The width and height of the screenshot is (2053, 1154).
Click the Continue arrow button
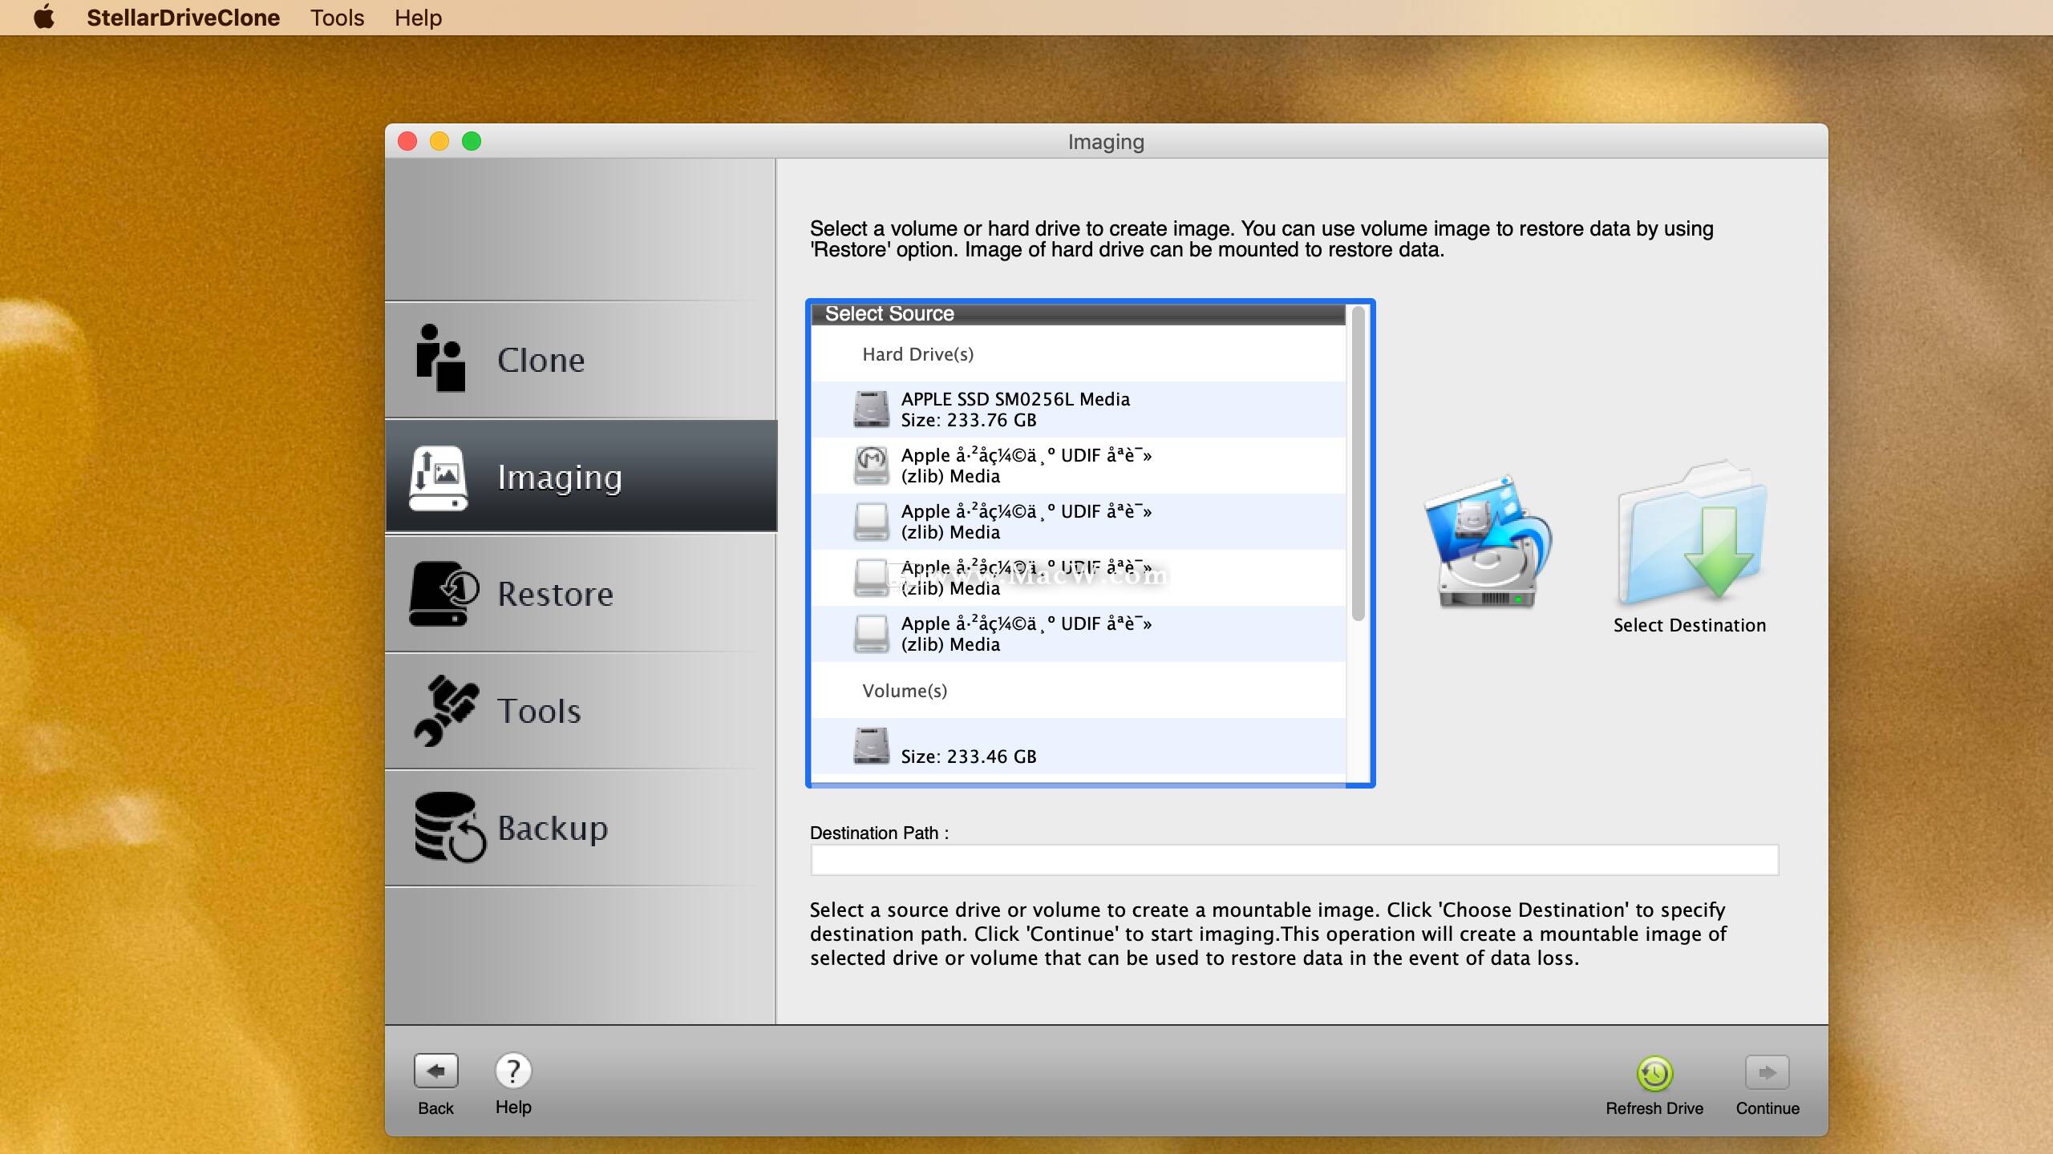tap(1767, 1072)
